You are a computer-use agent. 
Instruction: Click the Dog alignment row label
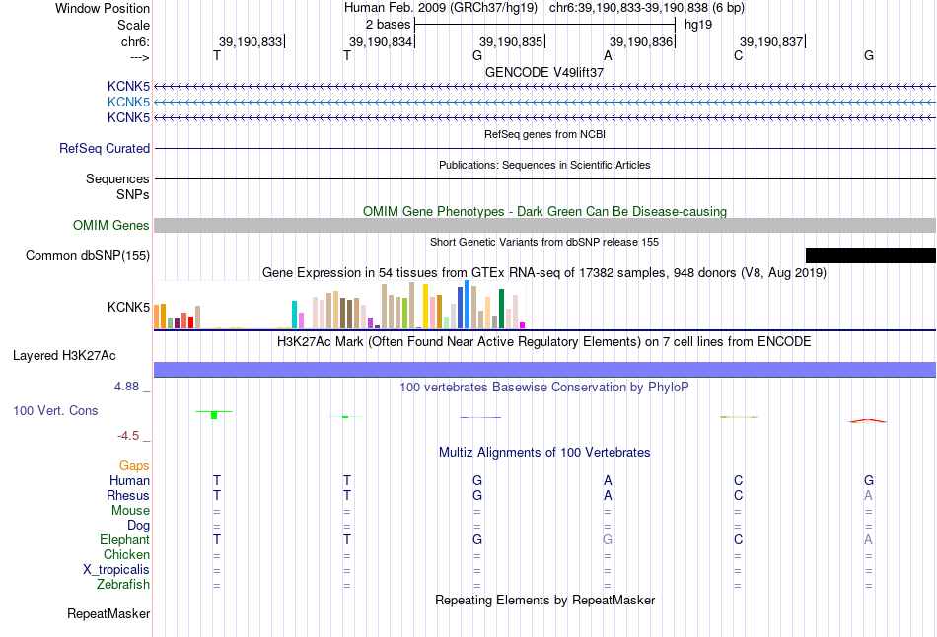(138, 526)
